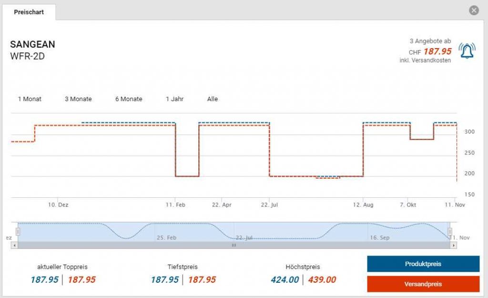Click the navigator area near 25. Feb
Viewport: 488px width, 298px height.
click(x=167, y=234)
